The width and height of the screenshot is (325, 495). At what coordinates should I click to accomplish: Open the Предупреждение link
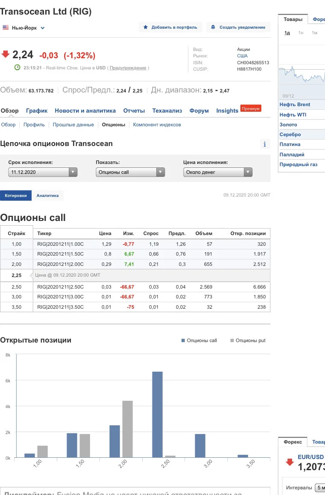[128, 68]
